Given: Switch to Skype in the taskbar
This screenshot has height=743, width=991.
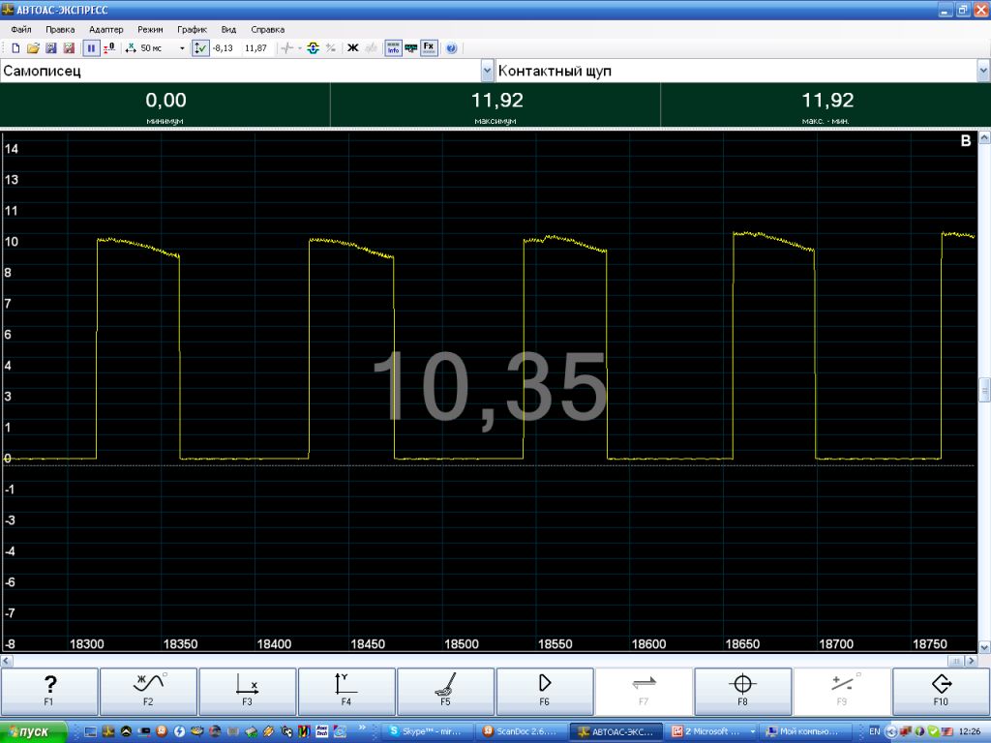Looking at the screenshot, I should (x=429, y=731).
